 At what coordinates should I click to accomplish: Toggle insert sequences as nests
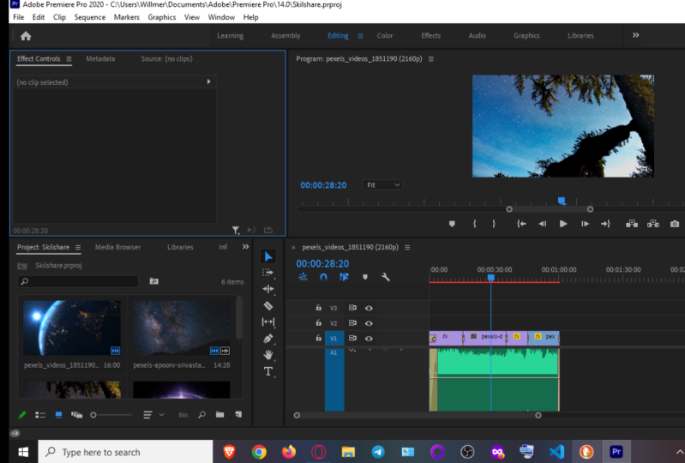coord(303,277)
